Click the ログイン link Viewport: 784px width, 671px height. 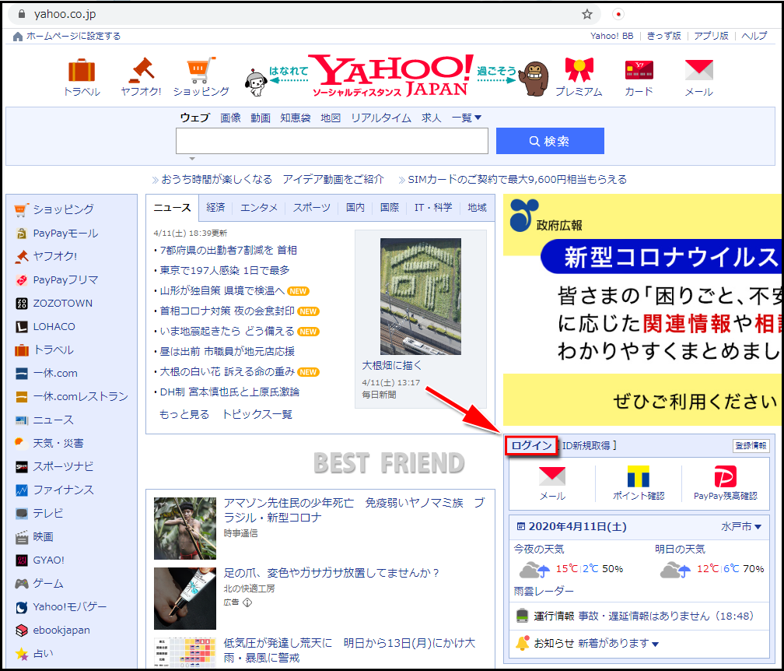pos(531,445)
